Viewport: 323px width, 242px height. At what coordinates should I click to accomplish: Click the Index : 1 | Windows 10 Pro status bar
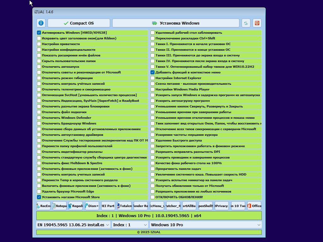[149, 216]
